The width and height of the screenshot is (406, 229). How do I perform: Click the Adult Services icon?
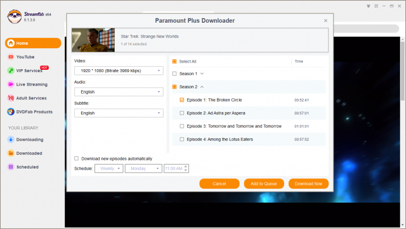tap(11, 98)
